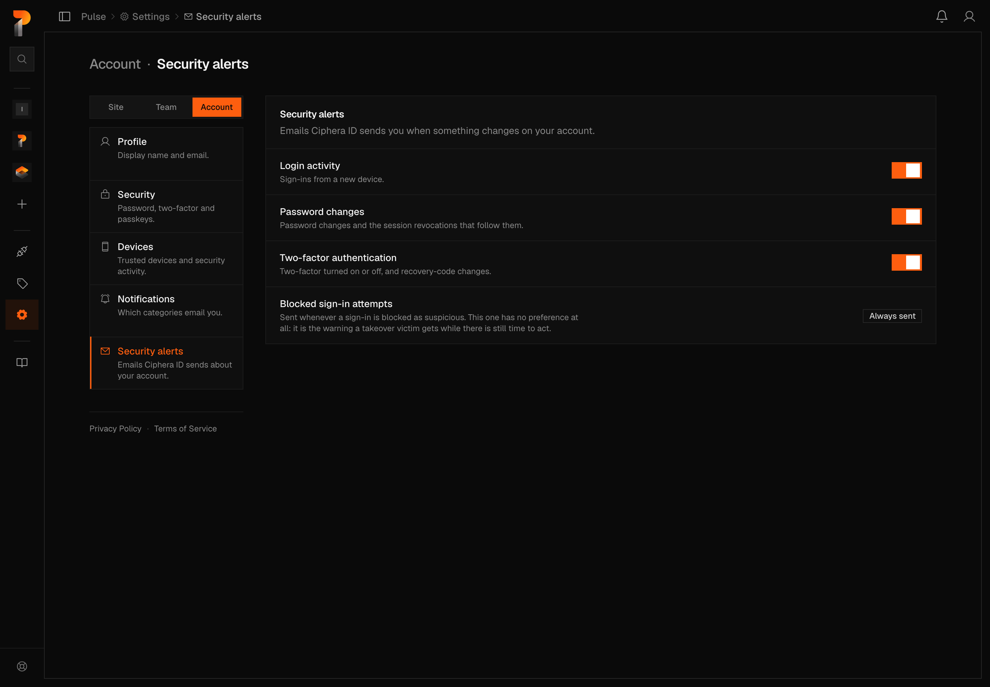The image size is (990, 687).
Task: Select the orange P site icon in sidebar
Action: pos(22,141)
